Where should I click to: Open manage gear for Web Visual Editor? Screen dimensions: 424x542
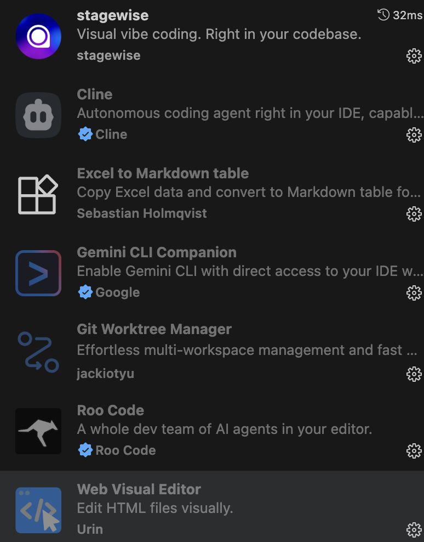(x=414, y=529)
